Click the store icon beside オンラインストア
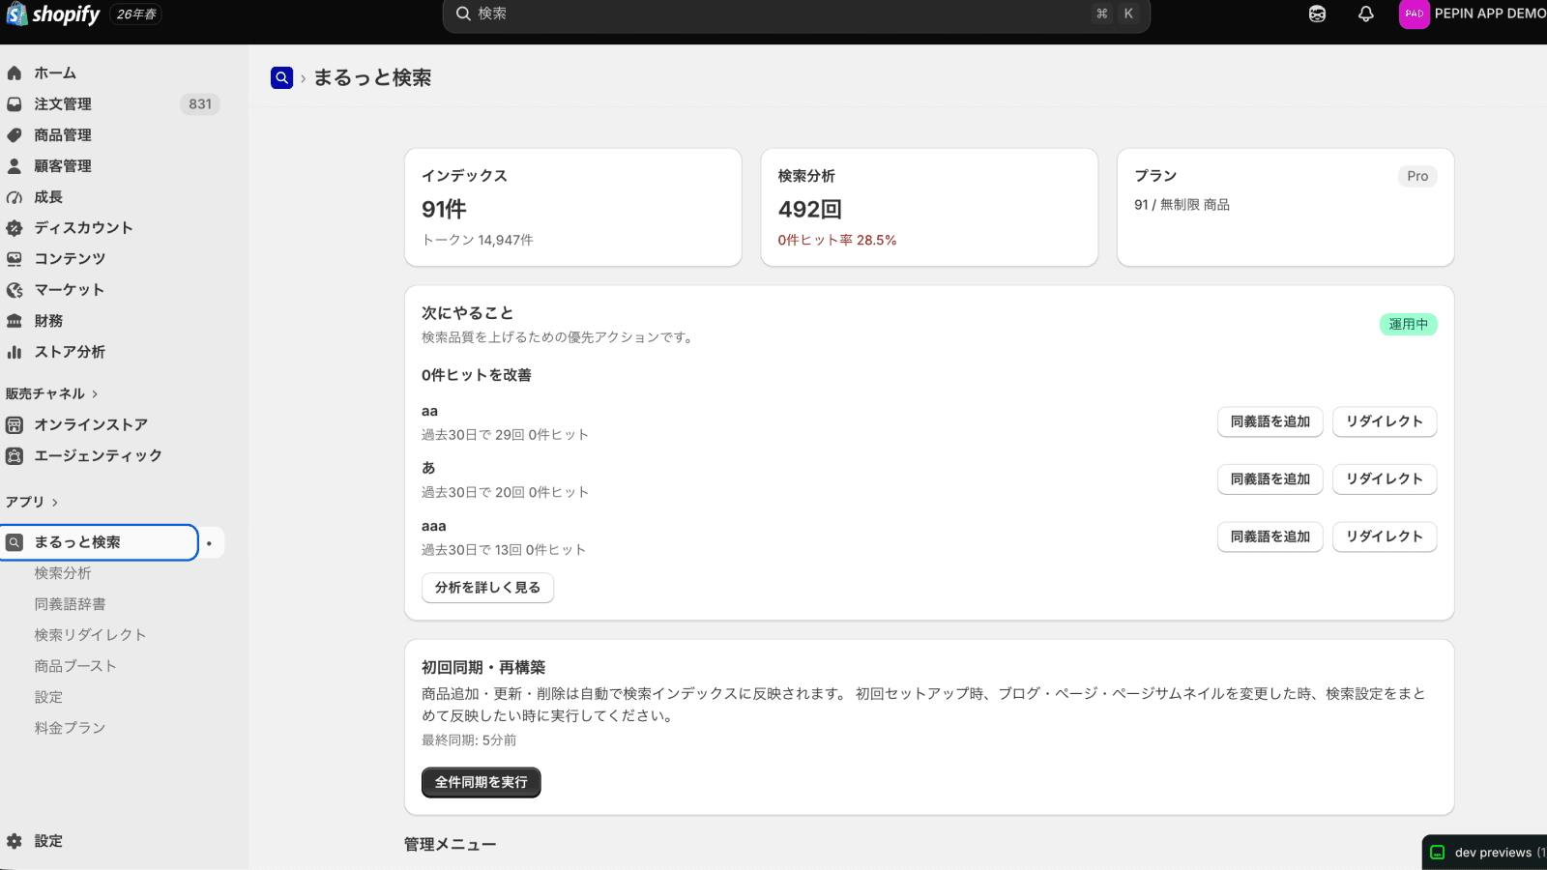The width and height of the screenshot is (1547, 870). click(x=15, y=425)
